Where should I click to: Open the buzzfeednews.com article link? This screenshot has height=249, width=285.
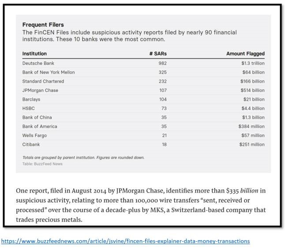(x=126, y=241)
